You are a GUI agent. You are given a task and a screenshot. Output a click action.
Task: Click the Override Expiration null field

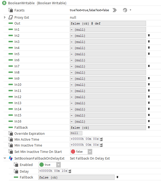pyautogui.click(x=76, y=133)
